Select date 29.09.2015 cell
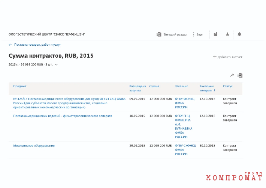 coord(137,146)
